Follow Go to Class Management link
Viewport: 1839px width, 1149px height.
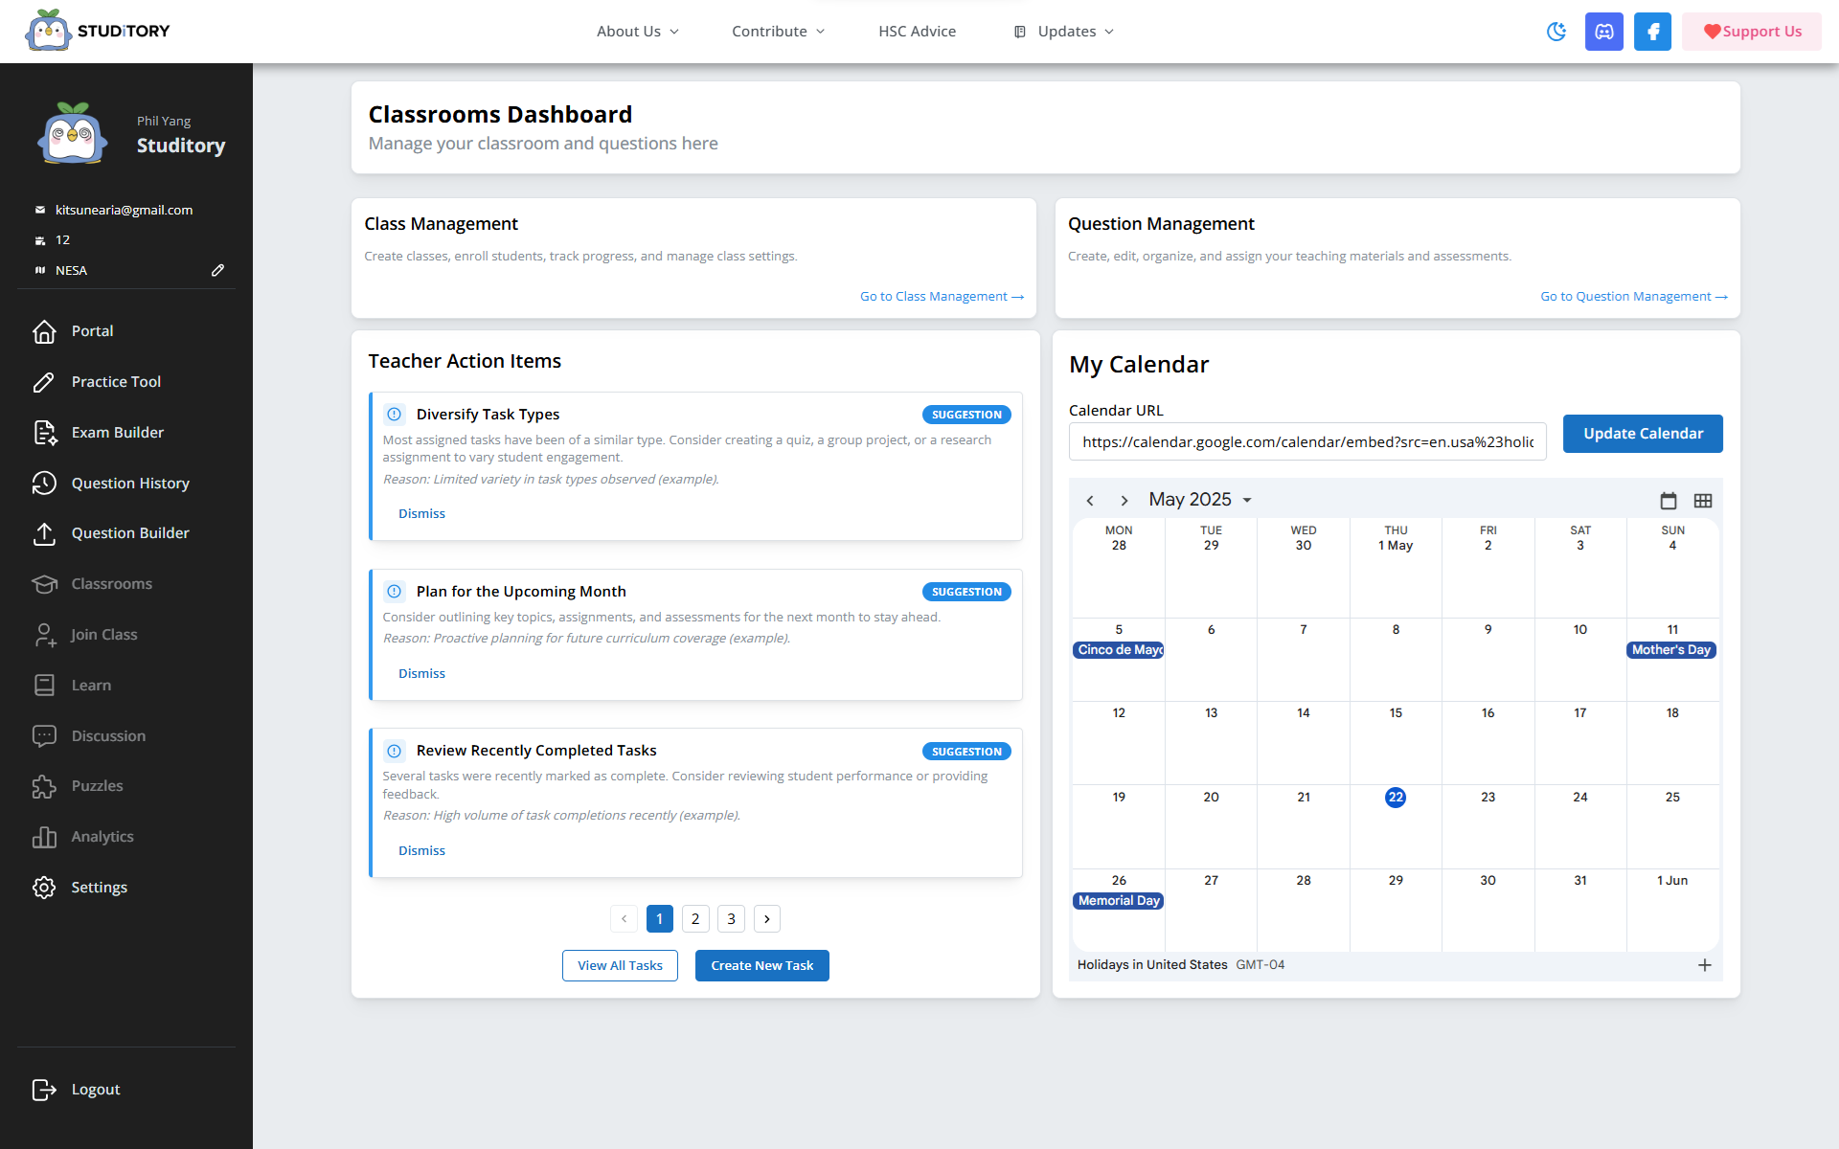click(942, 297)
